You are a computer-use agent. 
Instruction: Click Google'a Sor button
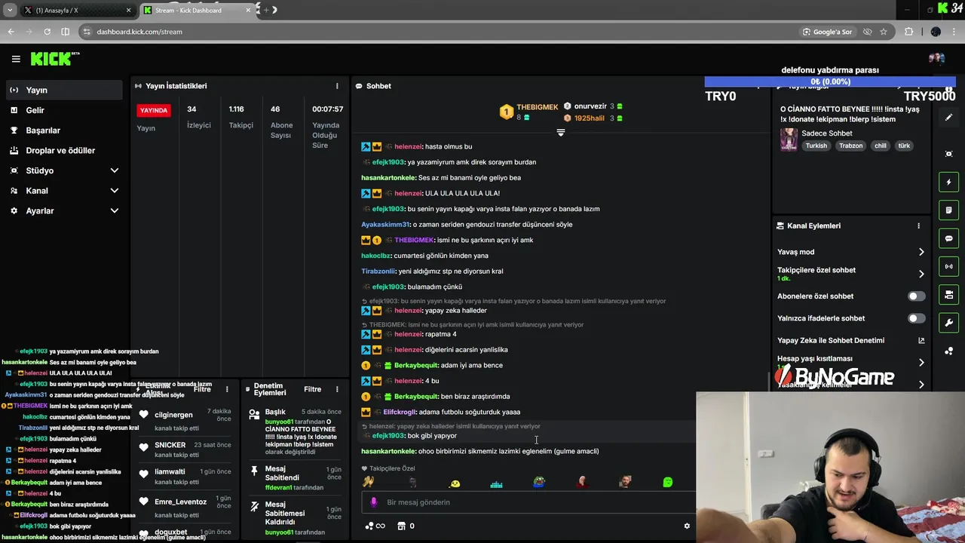828,32
